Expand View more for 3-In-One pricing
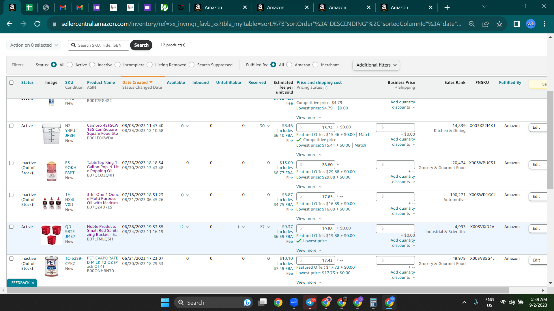Image resolution: width=554 pixels, height=311 pixels. pyautogui.click(x=309, y=219)
